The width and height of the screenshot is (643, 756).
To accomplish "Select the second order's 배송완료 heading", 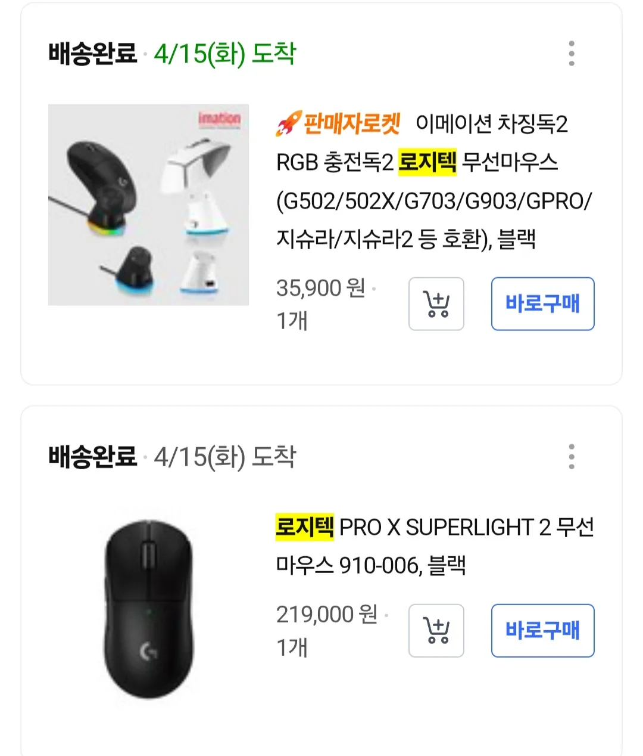I will (x=92, y=457).
